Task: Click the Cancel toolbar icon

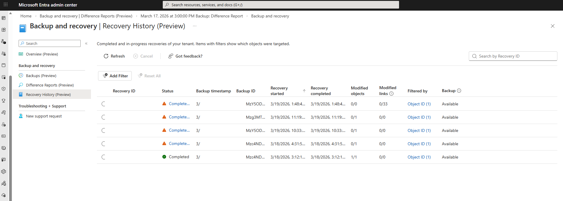Action: click(136, 56)
